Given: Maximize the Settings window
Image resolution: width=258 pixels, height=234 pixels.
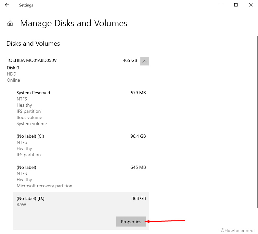Looking at the screenshot, I should click(x=236, y=5).
